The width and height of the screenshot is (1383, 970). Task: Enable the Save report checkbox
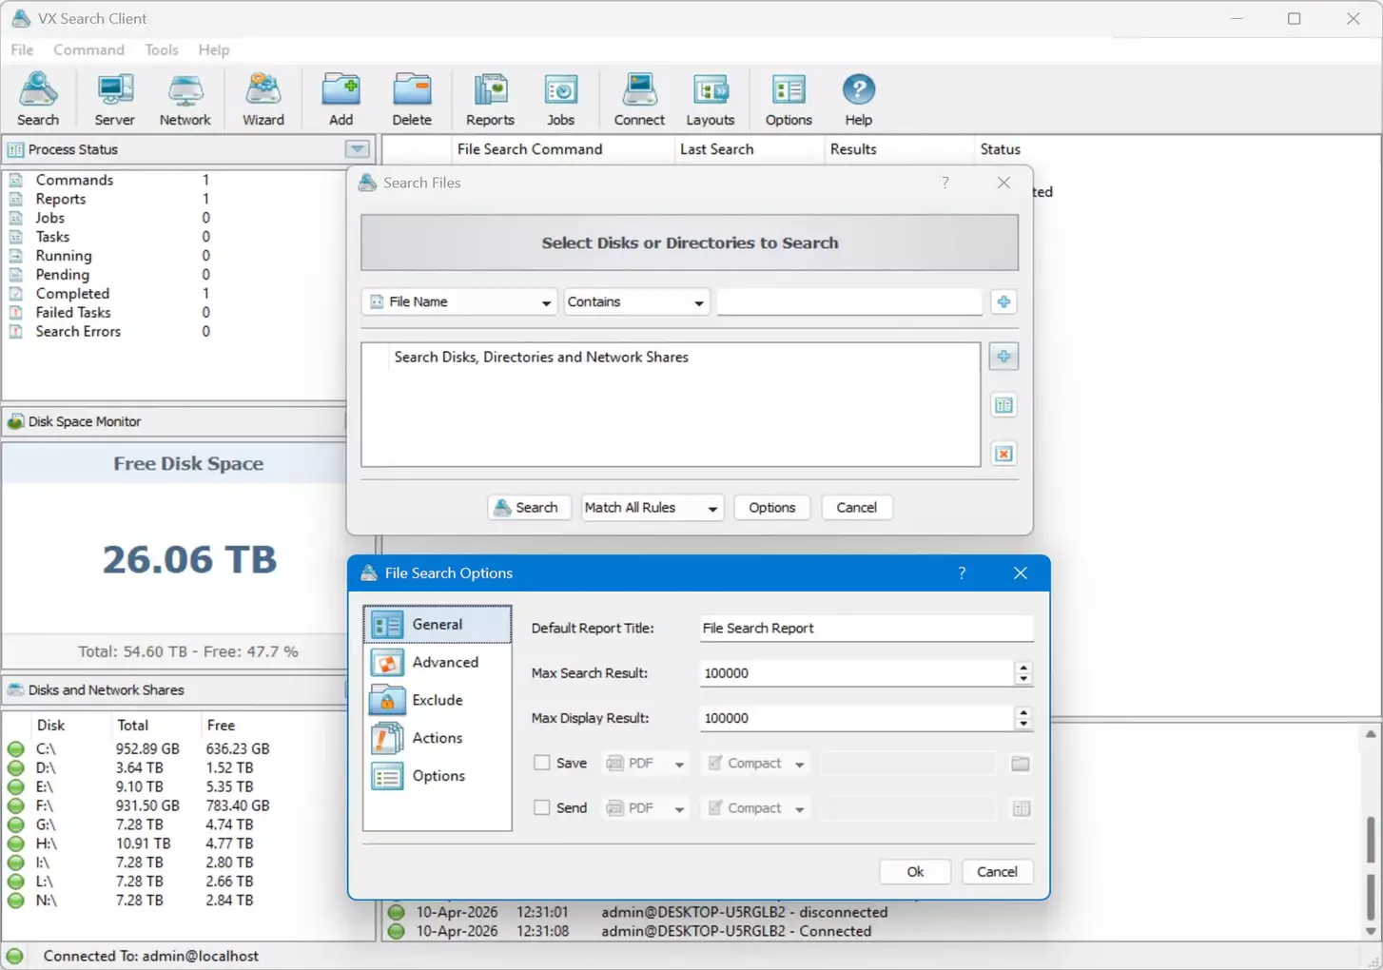(x=542, y=763)
